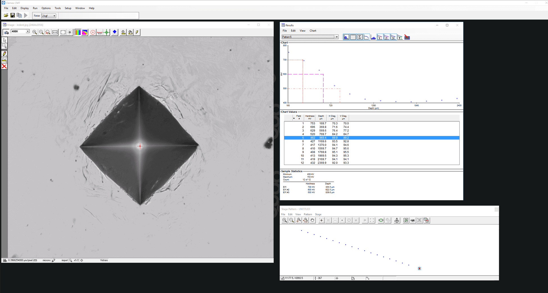Click the red X delete tool
The image size is (548, 293).
click(x=4, y=66)
